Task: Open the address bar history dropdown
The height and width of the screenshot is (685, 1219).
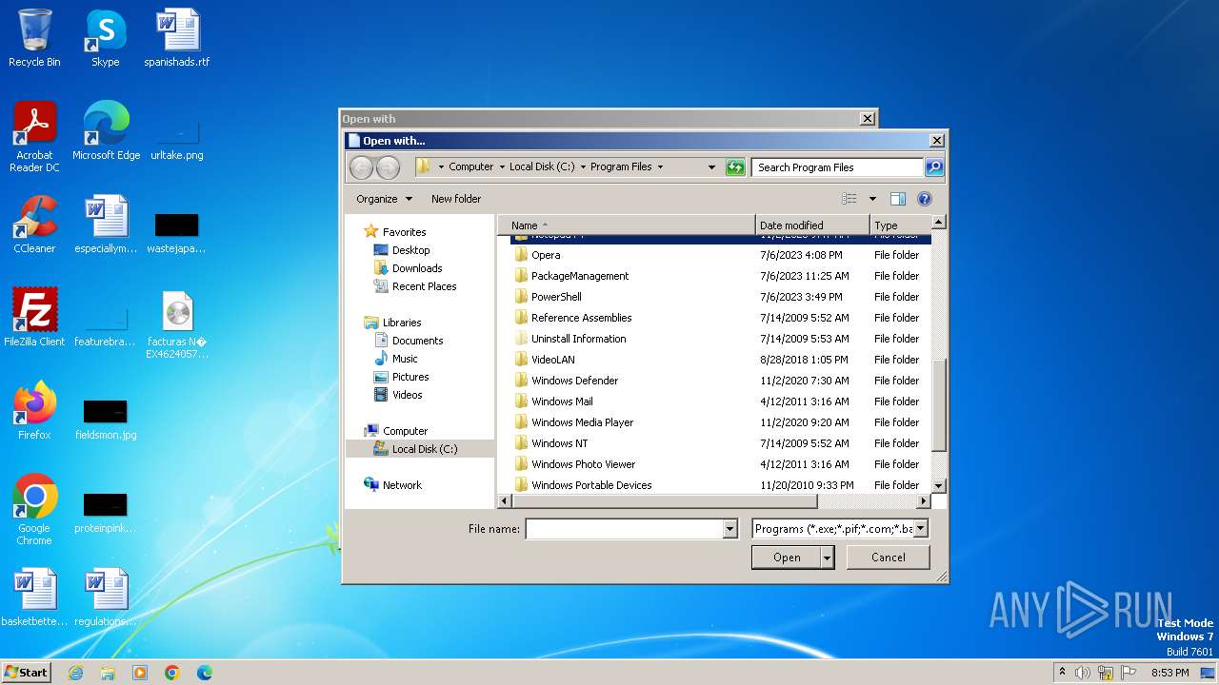Action: point(711,166)
